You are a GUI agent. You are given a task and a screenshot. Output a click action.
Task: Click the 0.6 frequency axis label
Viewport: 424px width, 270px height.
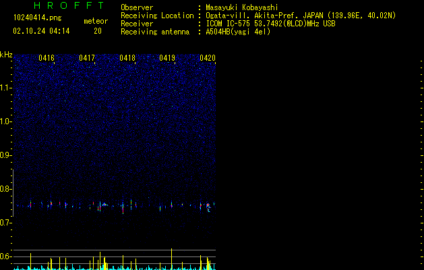[5, 256]
